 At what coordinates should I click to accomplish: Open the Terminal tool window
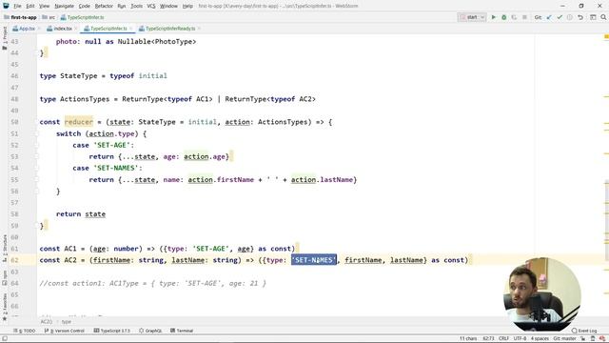182,331
